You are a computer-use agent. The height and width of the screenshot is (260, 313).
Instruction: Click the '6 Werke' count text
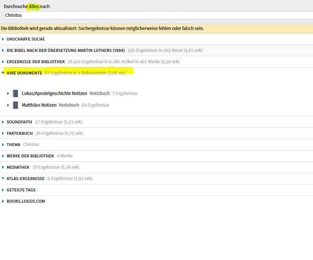click(x=65, y=156)
